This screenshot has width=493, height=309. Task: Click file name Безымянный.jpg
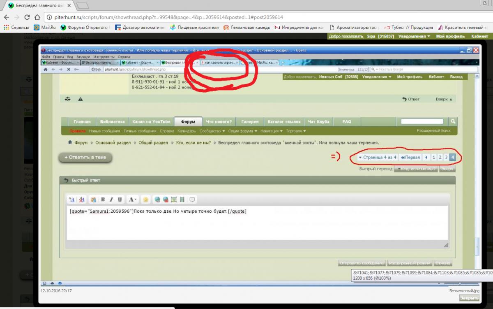pos(464,290)
